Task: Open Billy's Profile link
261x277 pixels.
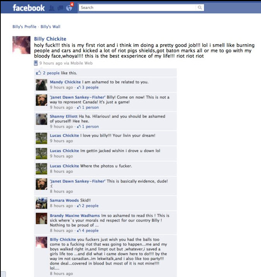Action: pos(24,27)
